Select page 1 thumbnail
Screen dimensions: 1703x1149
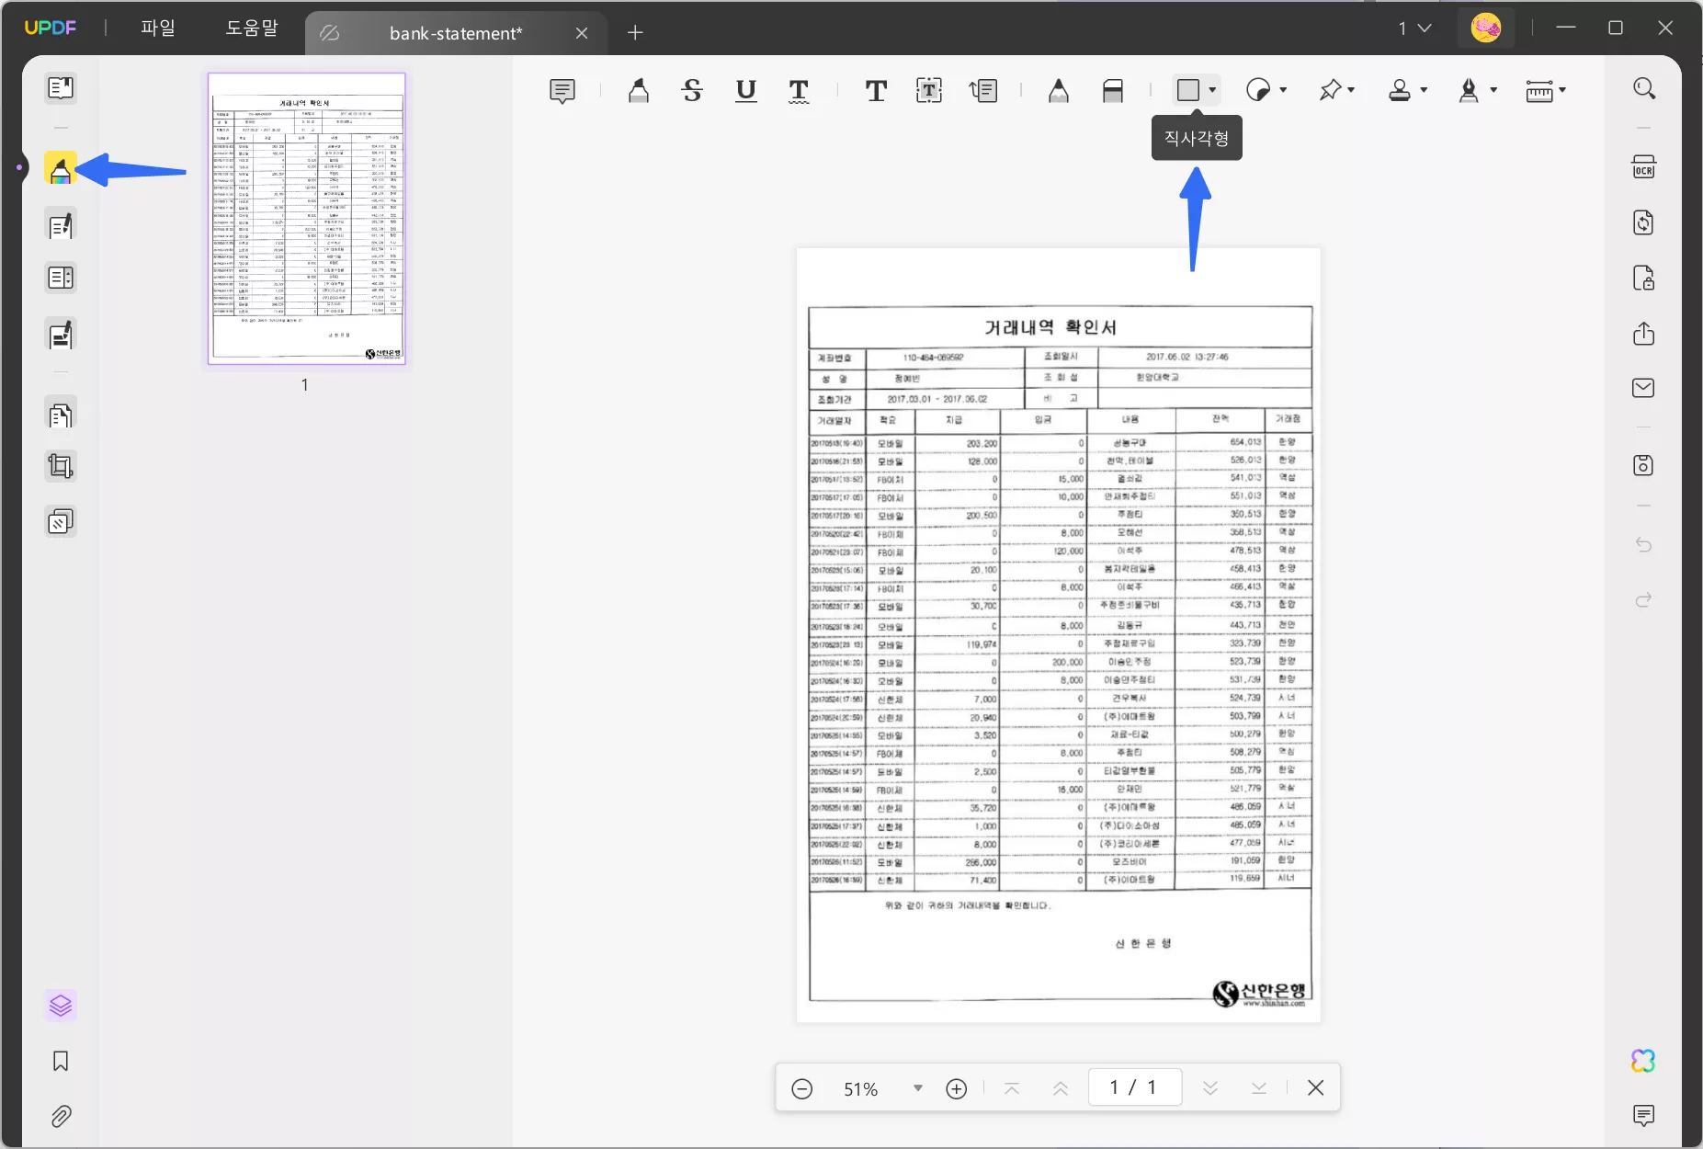(306, 219)
